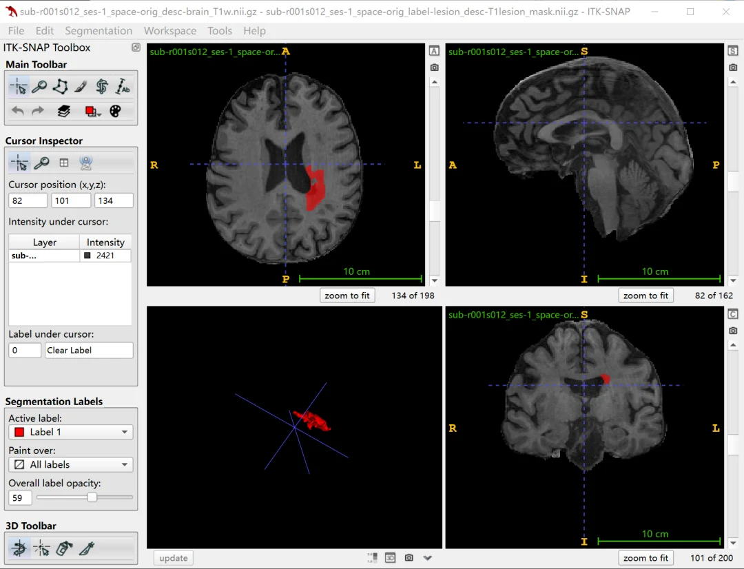
Task: Show cursor page in Cursor Inspector
Action: (19, 163)
